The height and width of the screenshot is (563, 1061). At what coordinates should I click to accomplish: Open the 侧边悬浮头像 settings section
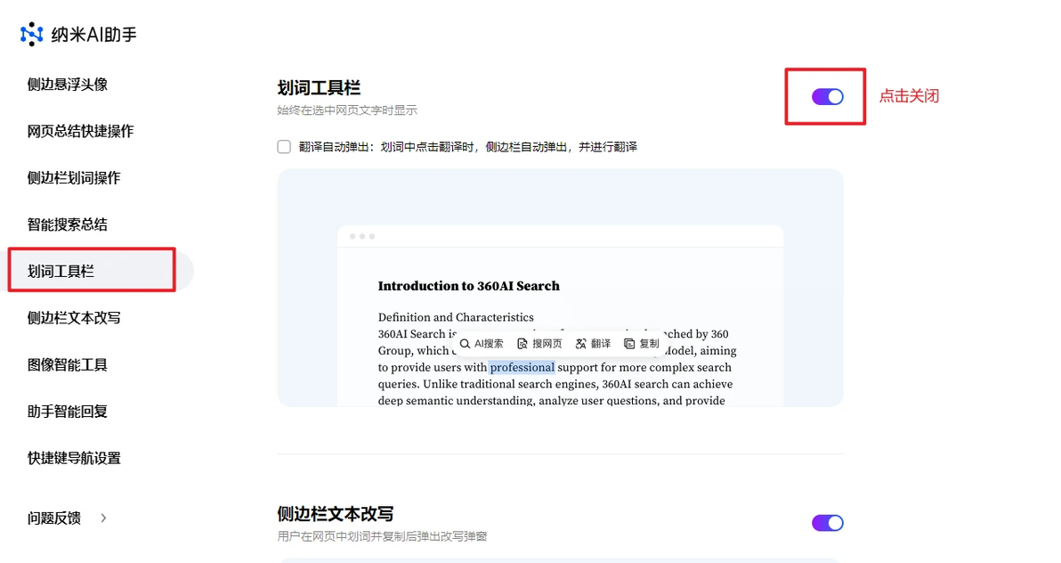(x=68, y=85)
